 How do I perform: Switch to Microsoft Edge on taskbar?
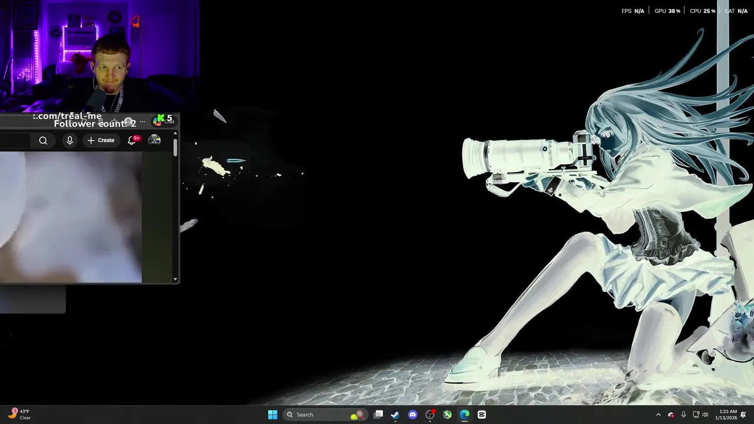[465, 415]
